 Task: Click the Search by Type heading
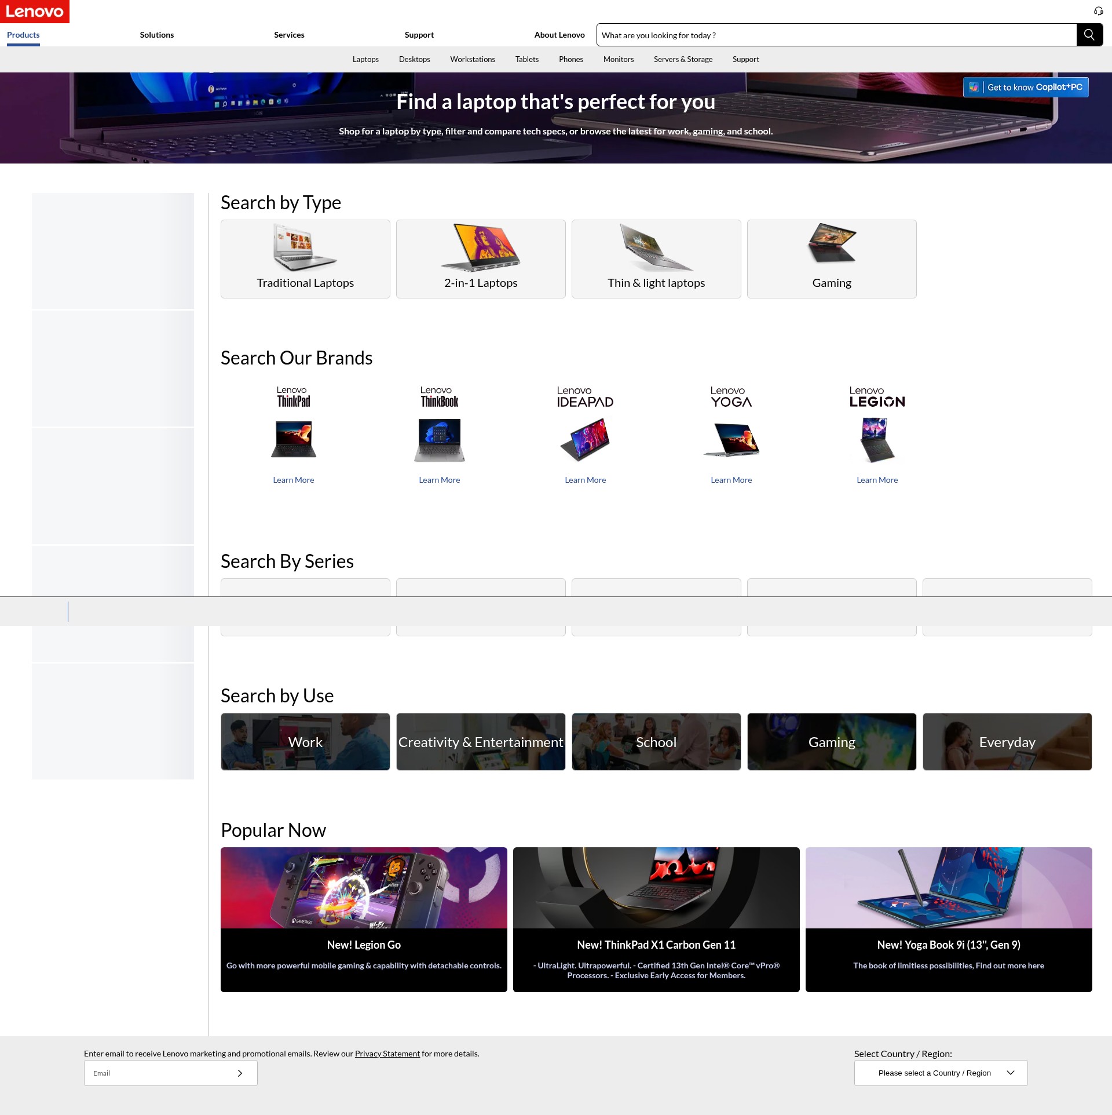pos(281,203)
